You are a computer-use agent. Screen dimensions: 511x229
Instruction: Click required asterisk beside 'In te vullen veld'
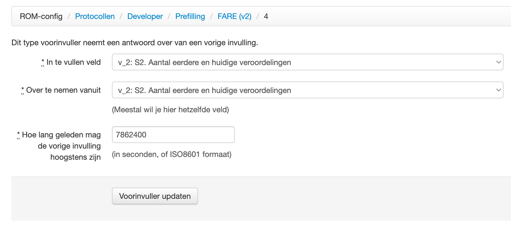(43, 61)
